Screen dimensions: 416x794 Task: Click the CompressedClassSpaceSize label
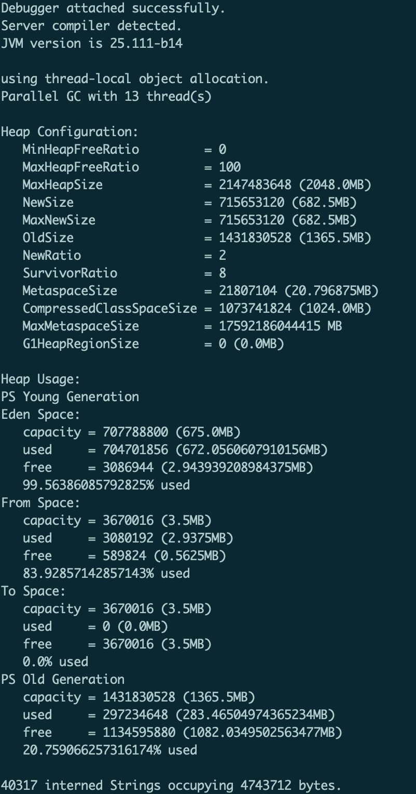(x=109, y=309)
